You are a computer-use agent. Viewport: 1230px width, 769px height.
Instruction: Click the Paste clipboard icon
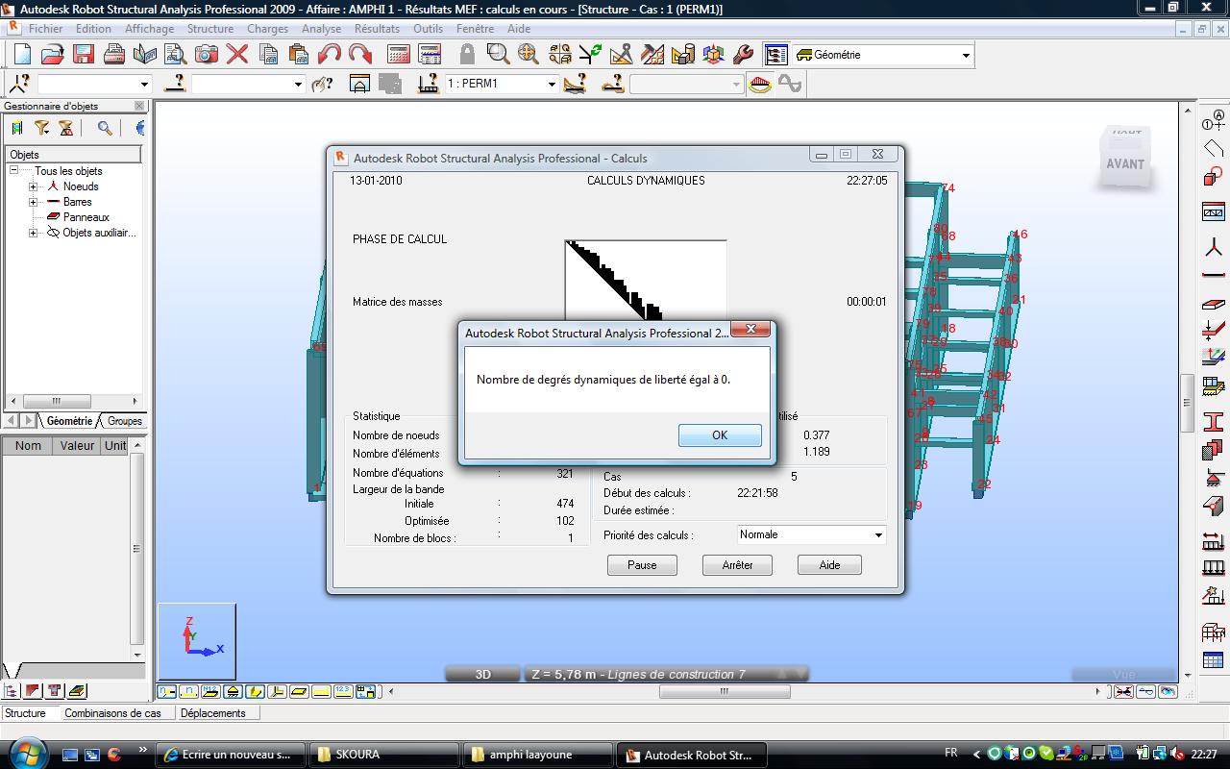point(298,55)
